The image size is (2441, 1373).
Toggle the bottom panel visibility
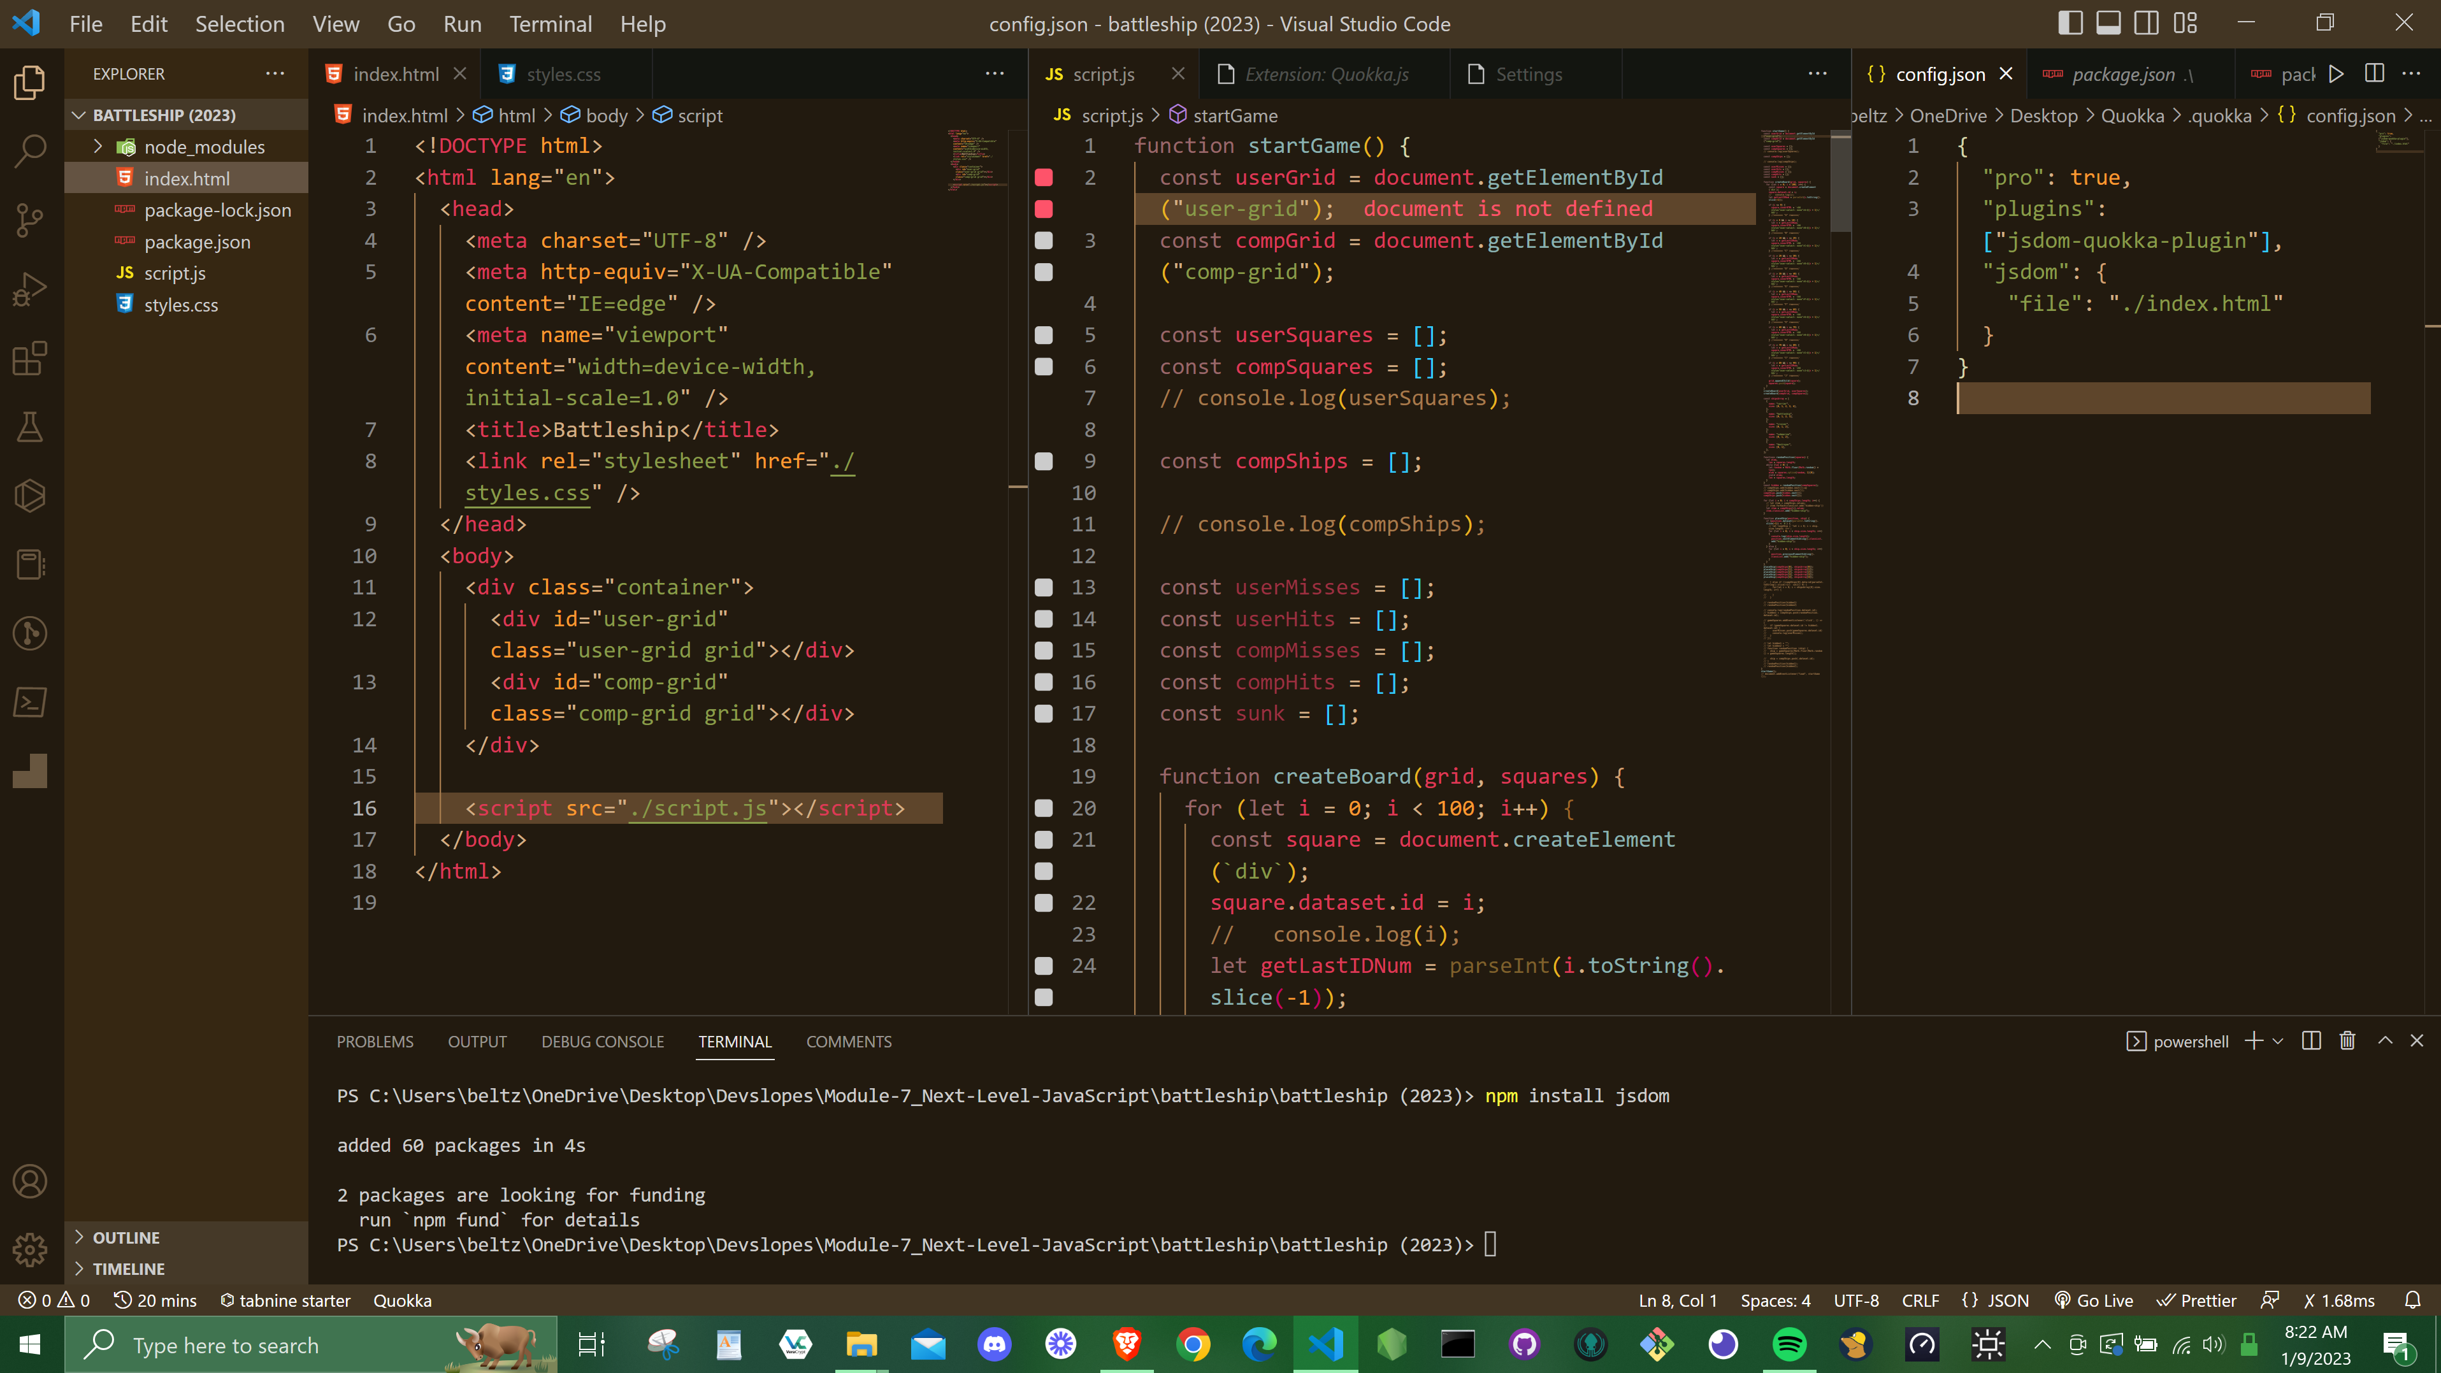[2108, 23]
